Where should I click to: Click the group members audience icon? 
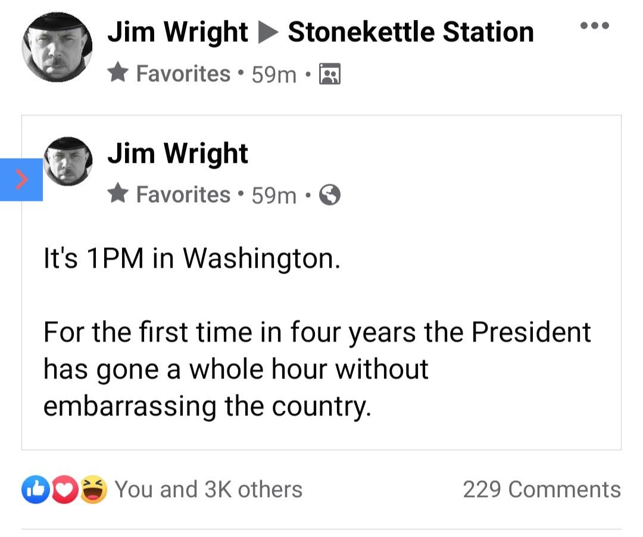pos(330,75)
